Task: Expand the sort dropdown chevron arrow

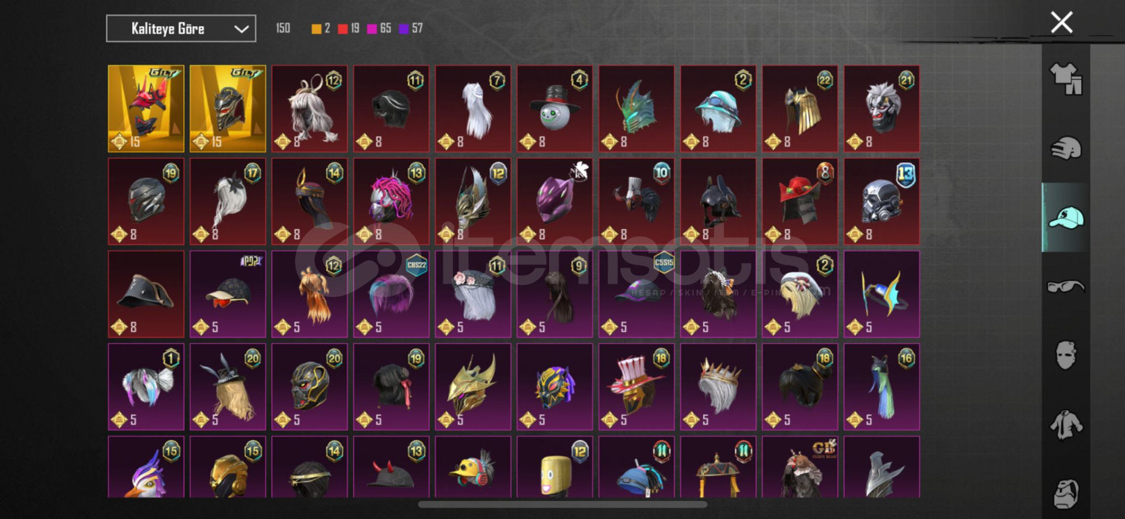Action: point(241,29)
